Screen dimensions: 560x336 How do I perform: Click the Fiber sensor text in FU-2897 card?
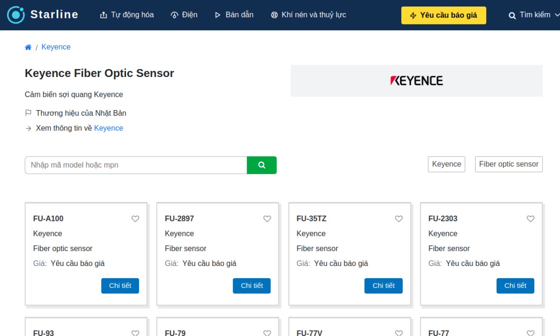185,248
